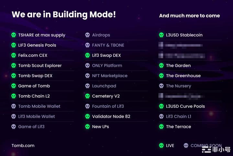
Task: Click the skull icon beside Tomb Mobile Wallet
Action: coord(14,106)
